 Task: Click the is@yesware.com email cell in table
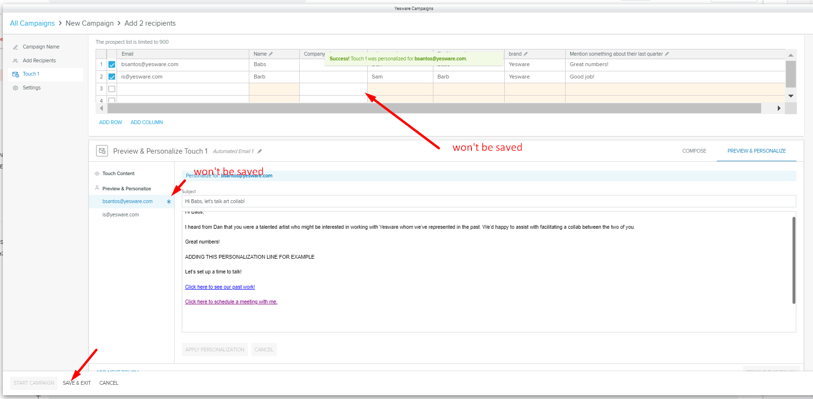click(x=183, y=77)
